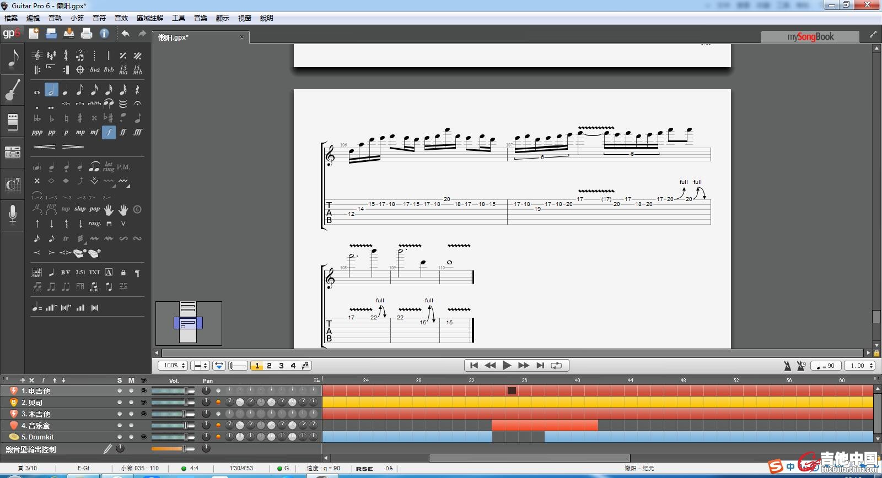Save file with the download-tray icon
Image resolution: width=882 pixels, height=478 pixels.
[69, 34]
